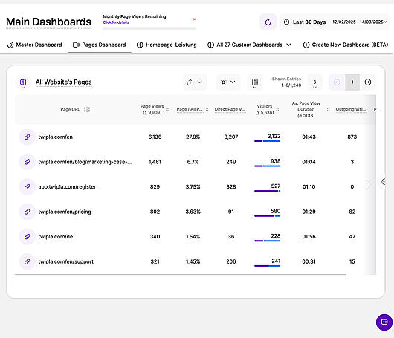394x338 pixels.
Task: Click visitors value 527 with bar
Action: pyautogui.click(x=267, y=188)
